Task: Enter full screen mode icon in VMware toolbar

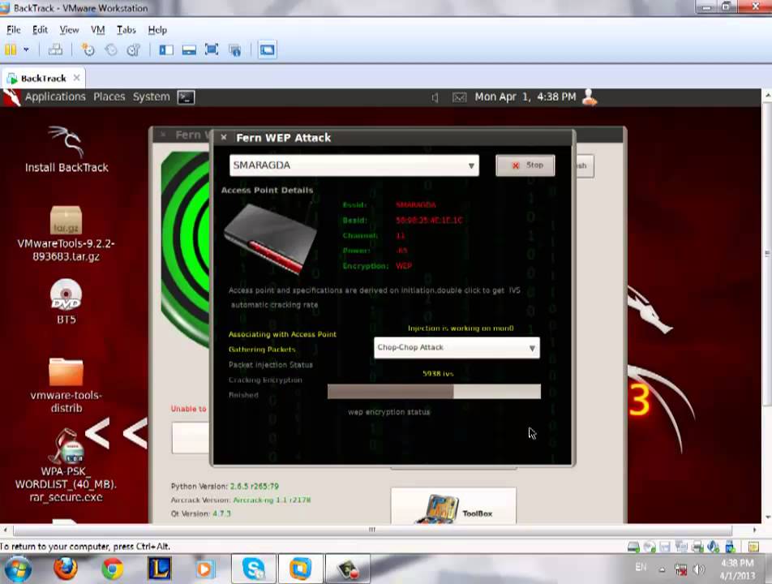Action: tap(212, 49)
